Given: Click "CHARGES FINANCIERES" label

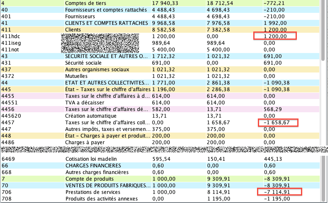Looking at the screenshot, I should point(93,166).
